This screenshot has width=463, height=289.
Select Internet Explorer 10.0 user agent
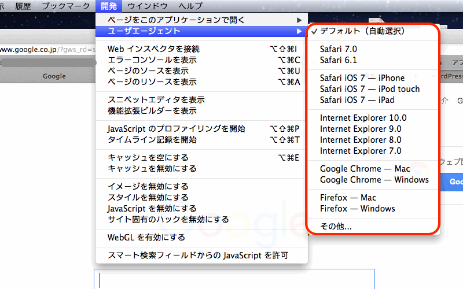pos(363,118)
